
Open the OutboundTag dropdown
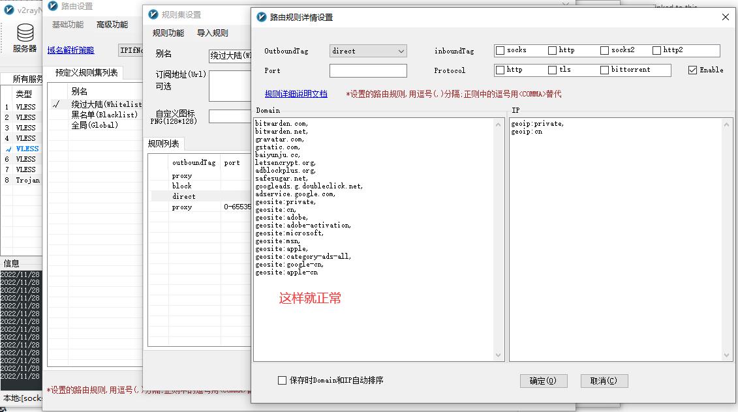(401, 50)
